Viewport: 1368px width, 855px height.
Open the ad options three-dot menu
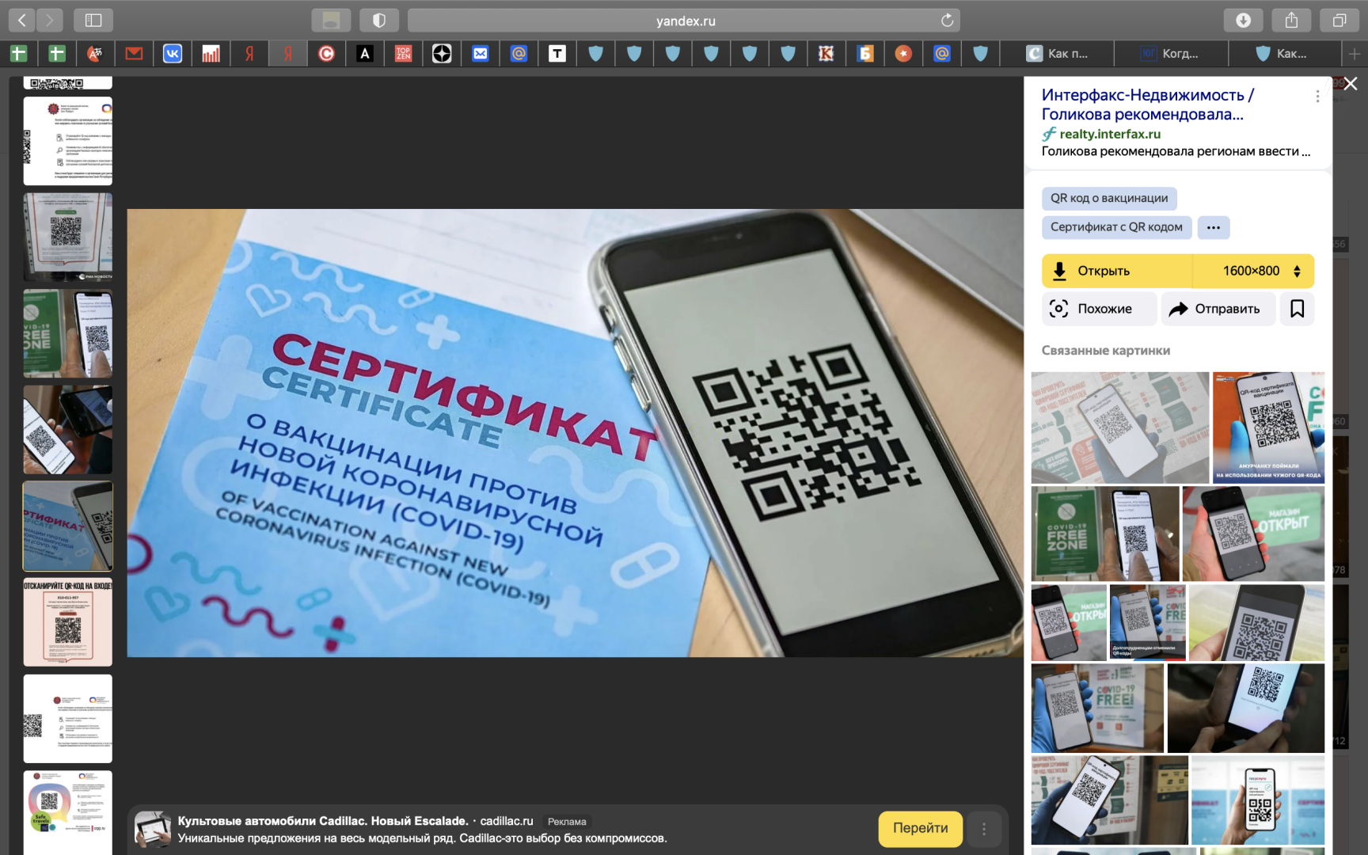(x=984, y=829)
